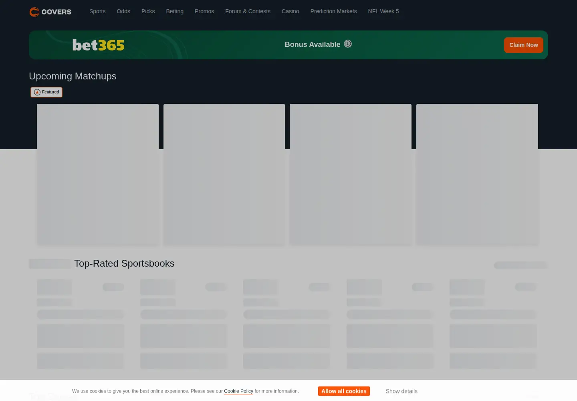Click Show details for cookies
Image resolution: width=577 pixels, height=401 pixels.
(x=401, y=391)
